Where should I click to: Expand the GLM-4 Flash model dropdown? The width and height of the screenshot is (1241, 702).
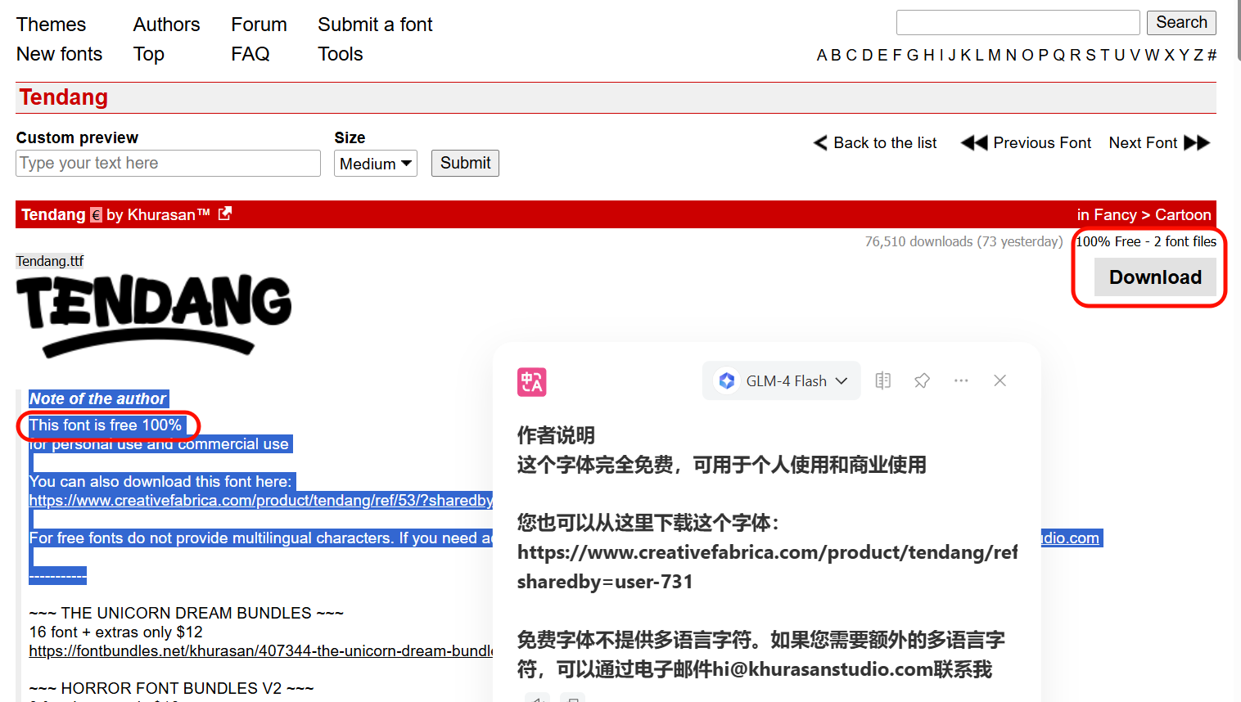(x=781, y=381)
